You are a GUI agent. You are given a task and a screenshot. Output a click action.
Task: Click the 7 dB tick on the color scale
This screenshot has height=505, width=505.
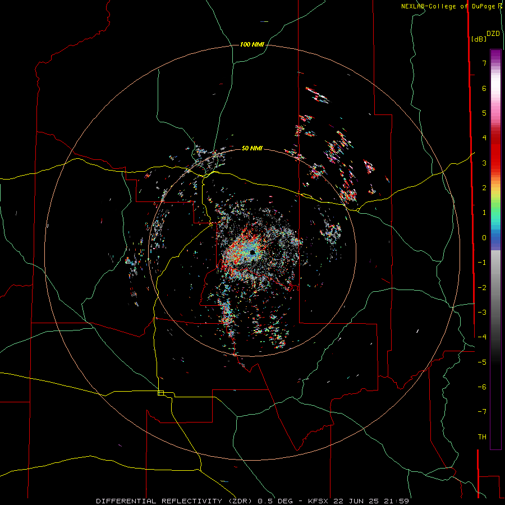484,63
